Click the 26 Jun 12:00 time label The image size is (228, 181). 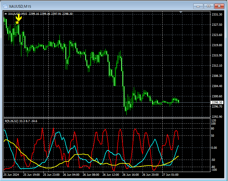pyautogui.click(x=111, y=175)
